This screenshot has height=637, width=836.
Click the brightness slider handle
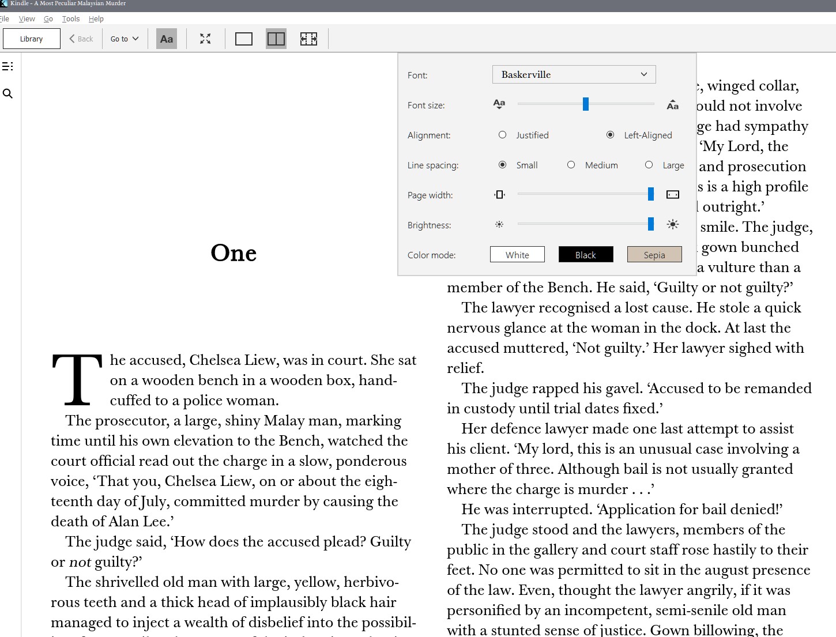651,224
